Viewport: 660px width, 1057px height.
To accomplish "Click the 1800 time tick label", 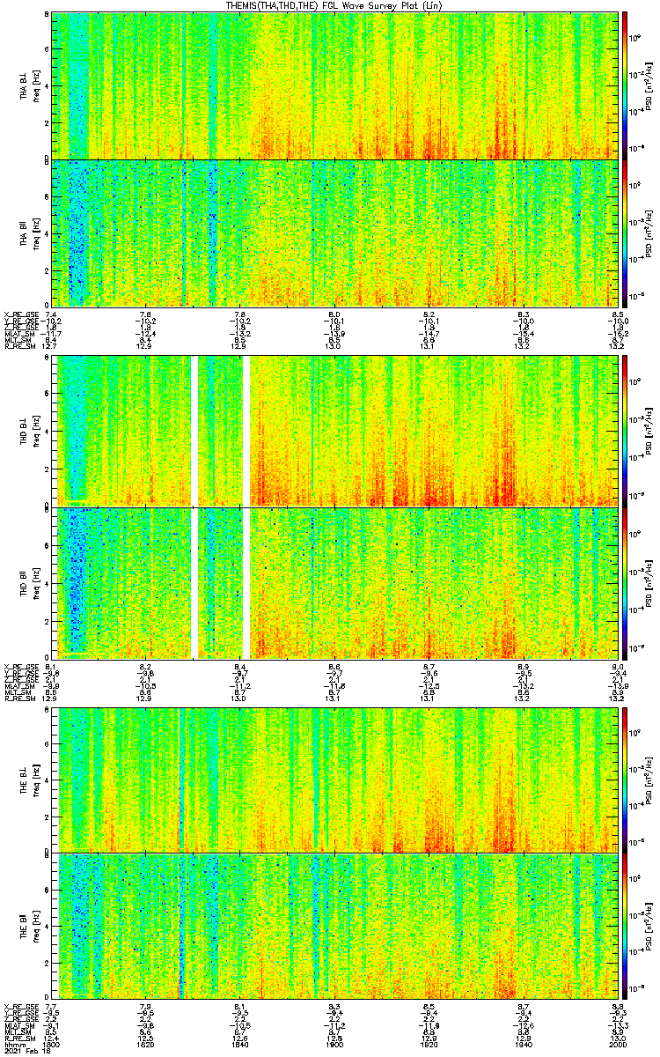I will tap(52, 1044).
